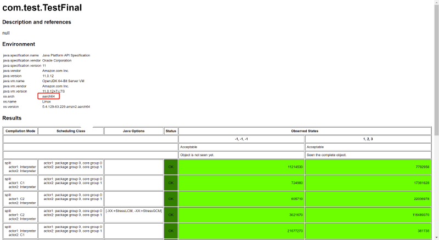This screenshot has width=439, height=240.
Task: Select the "-1, -1, -1" state header
Action: click(x=241, y=139)
